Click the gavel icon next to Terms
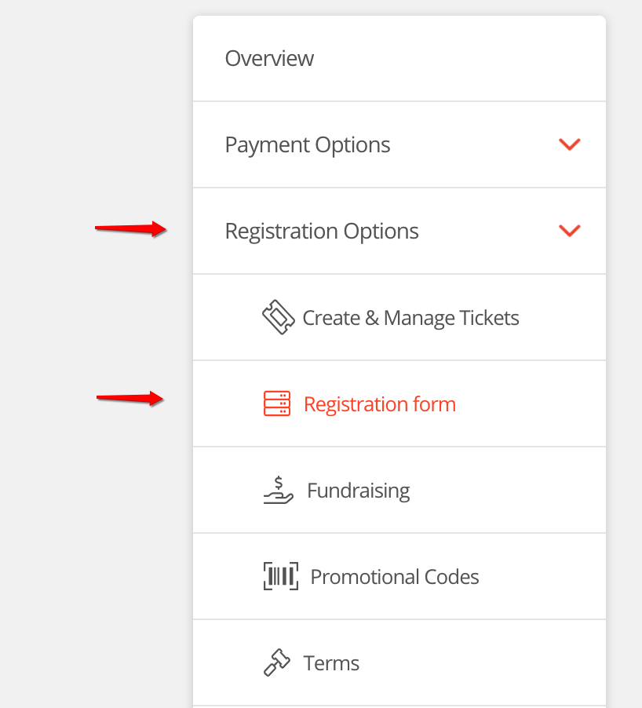Viewport: 642px width, 708px height. pyautogui.click(x=276, y=663)
